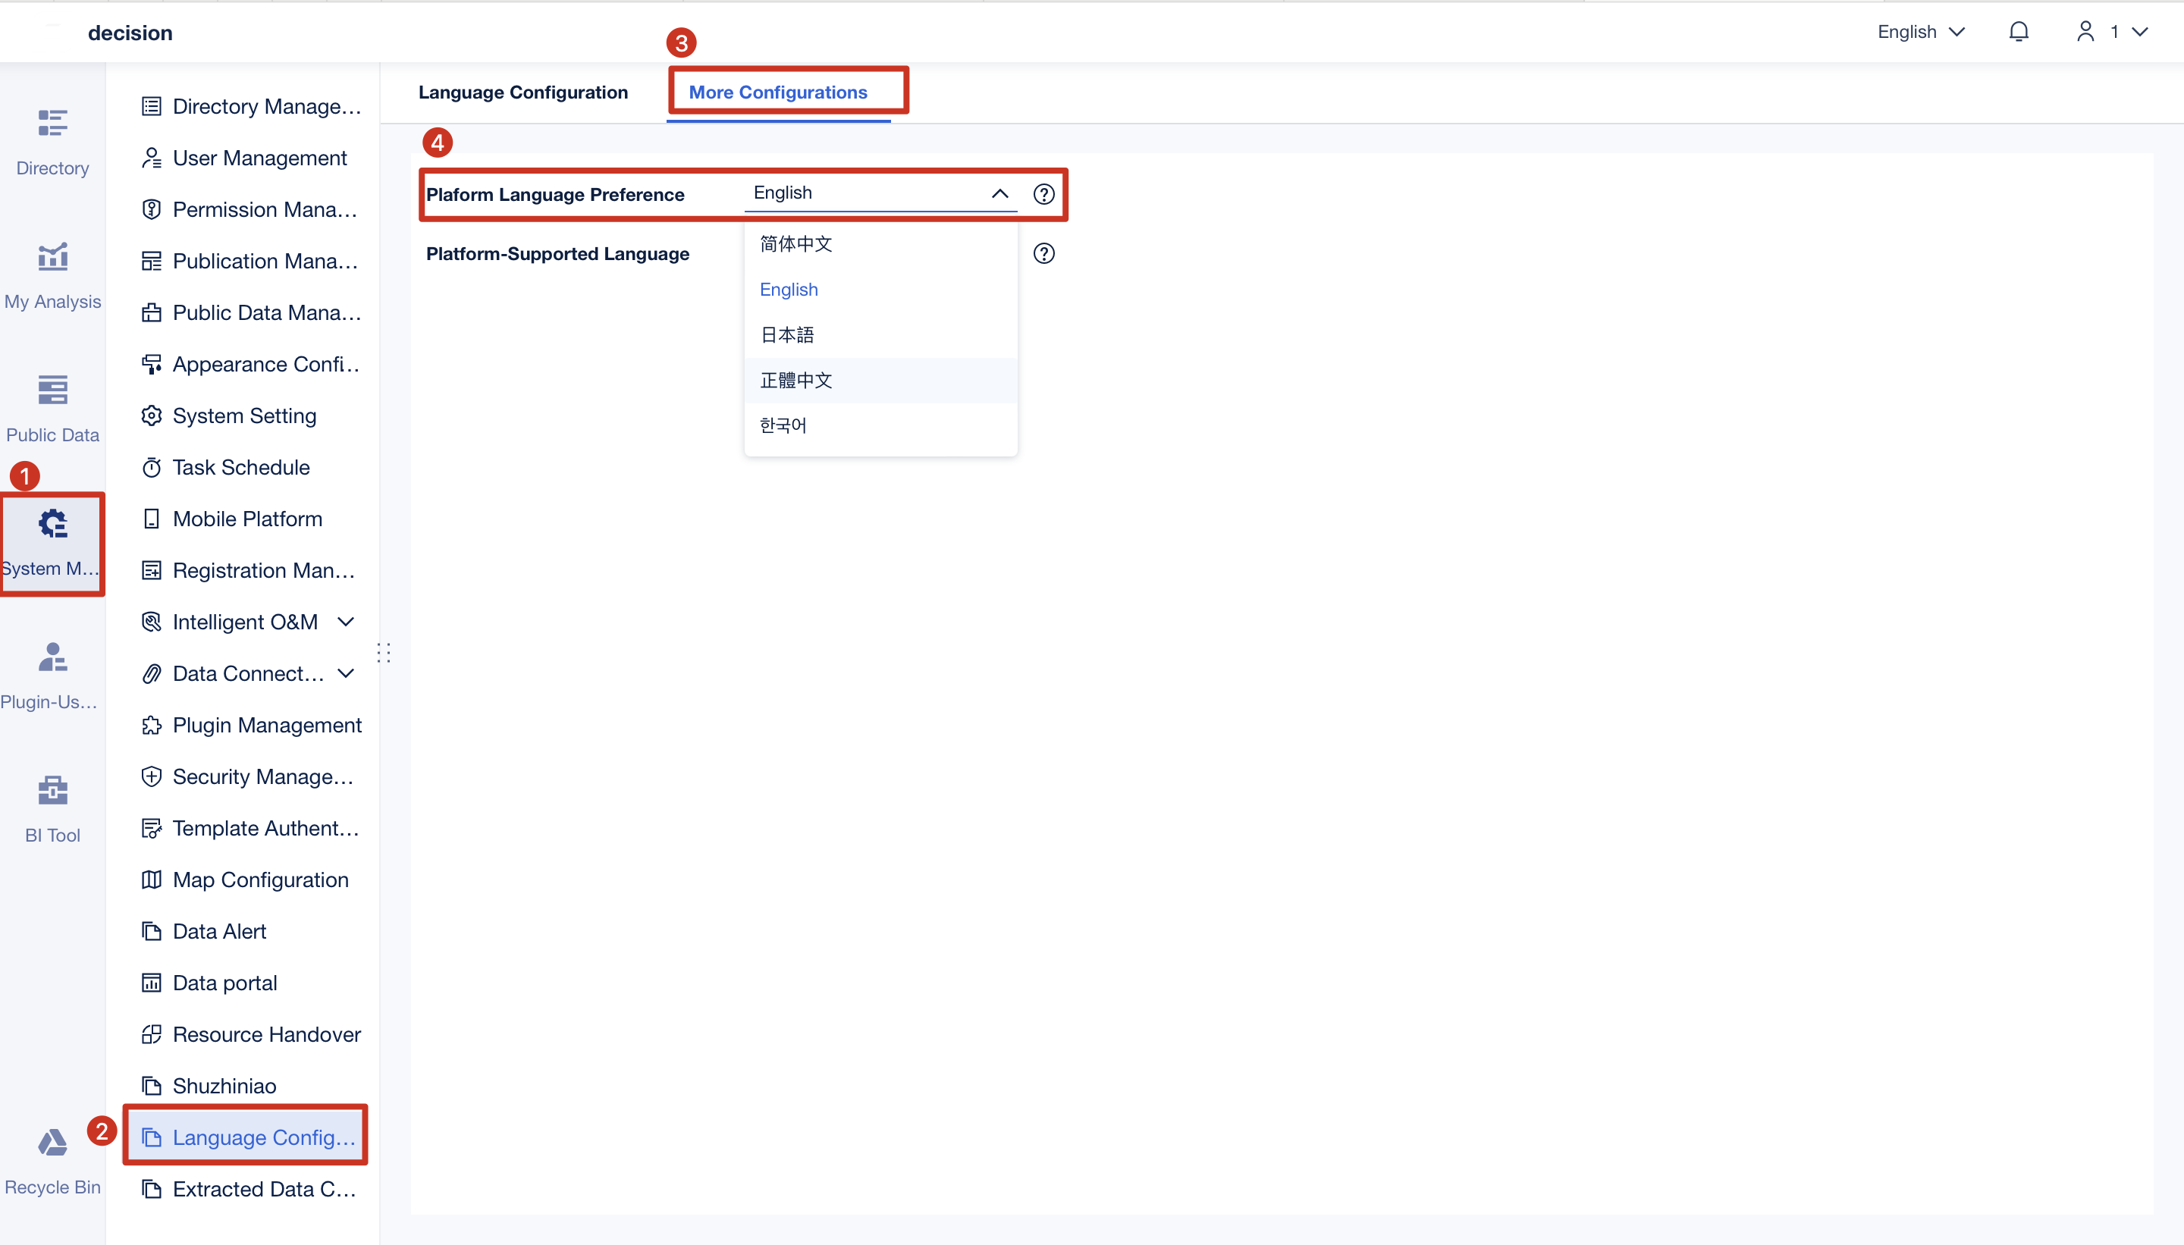Open the BI Tool panel
The width and height of the screenshot is (2184, 1245).
point(52,808)
